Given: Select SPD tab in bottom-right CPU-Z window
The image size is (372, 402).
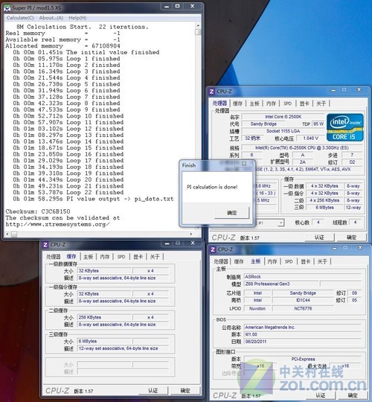Looking at the screenshot, I should 289,261.
